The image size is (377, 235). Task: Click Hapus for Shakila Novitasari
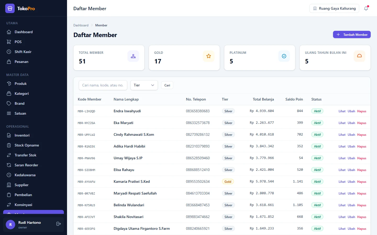[x=362, y=217]
